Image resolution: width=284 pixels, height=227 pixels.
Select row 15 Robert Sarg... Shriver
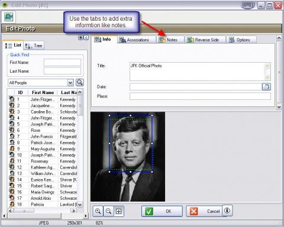(x=43, y=186)
